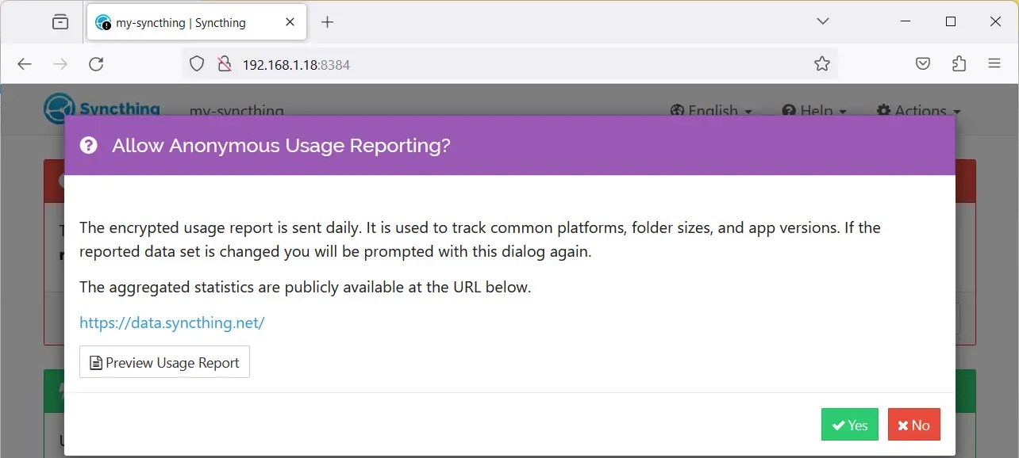Accept usage reporting with Yes
This screenshot has height=458, width=1019.
tap(849, 425)
